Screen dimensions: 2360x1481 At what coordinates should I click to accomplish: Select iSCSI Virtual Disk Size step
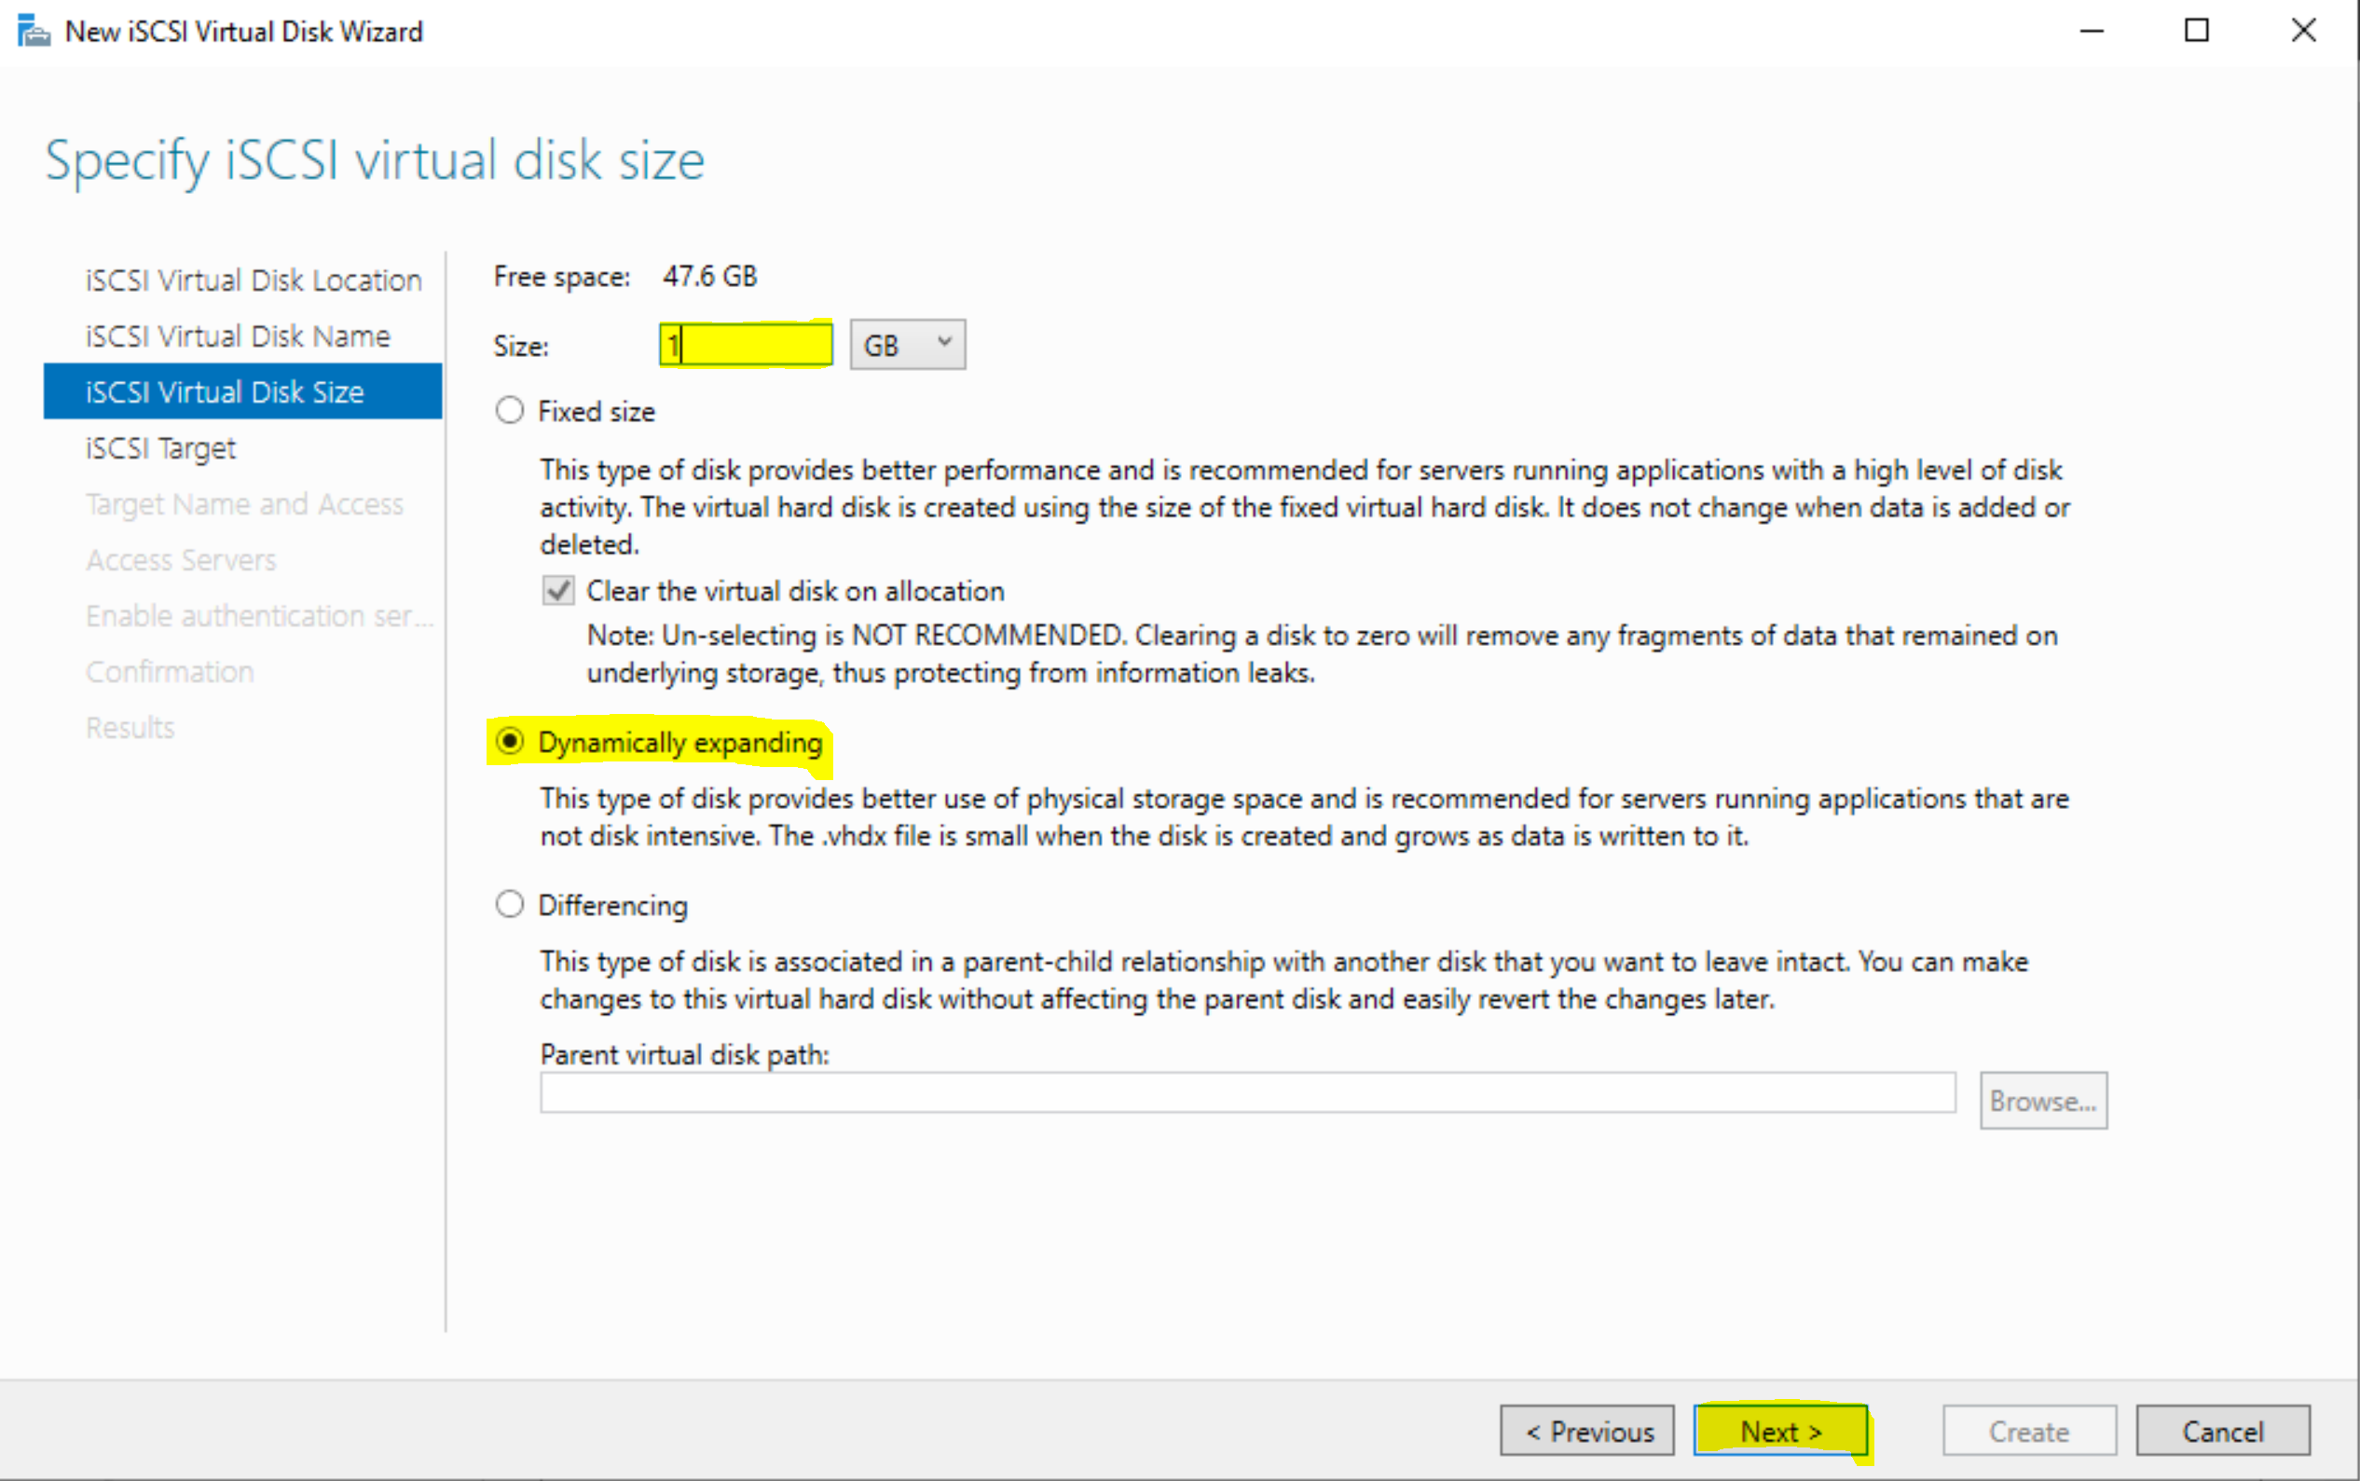tap(243, 391)
